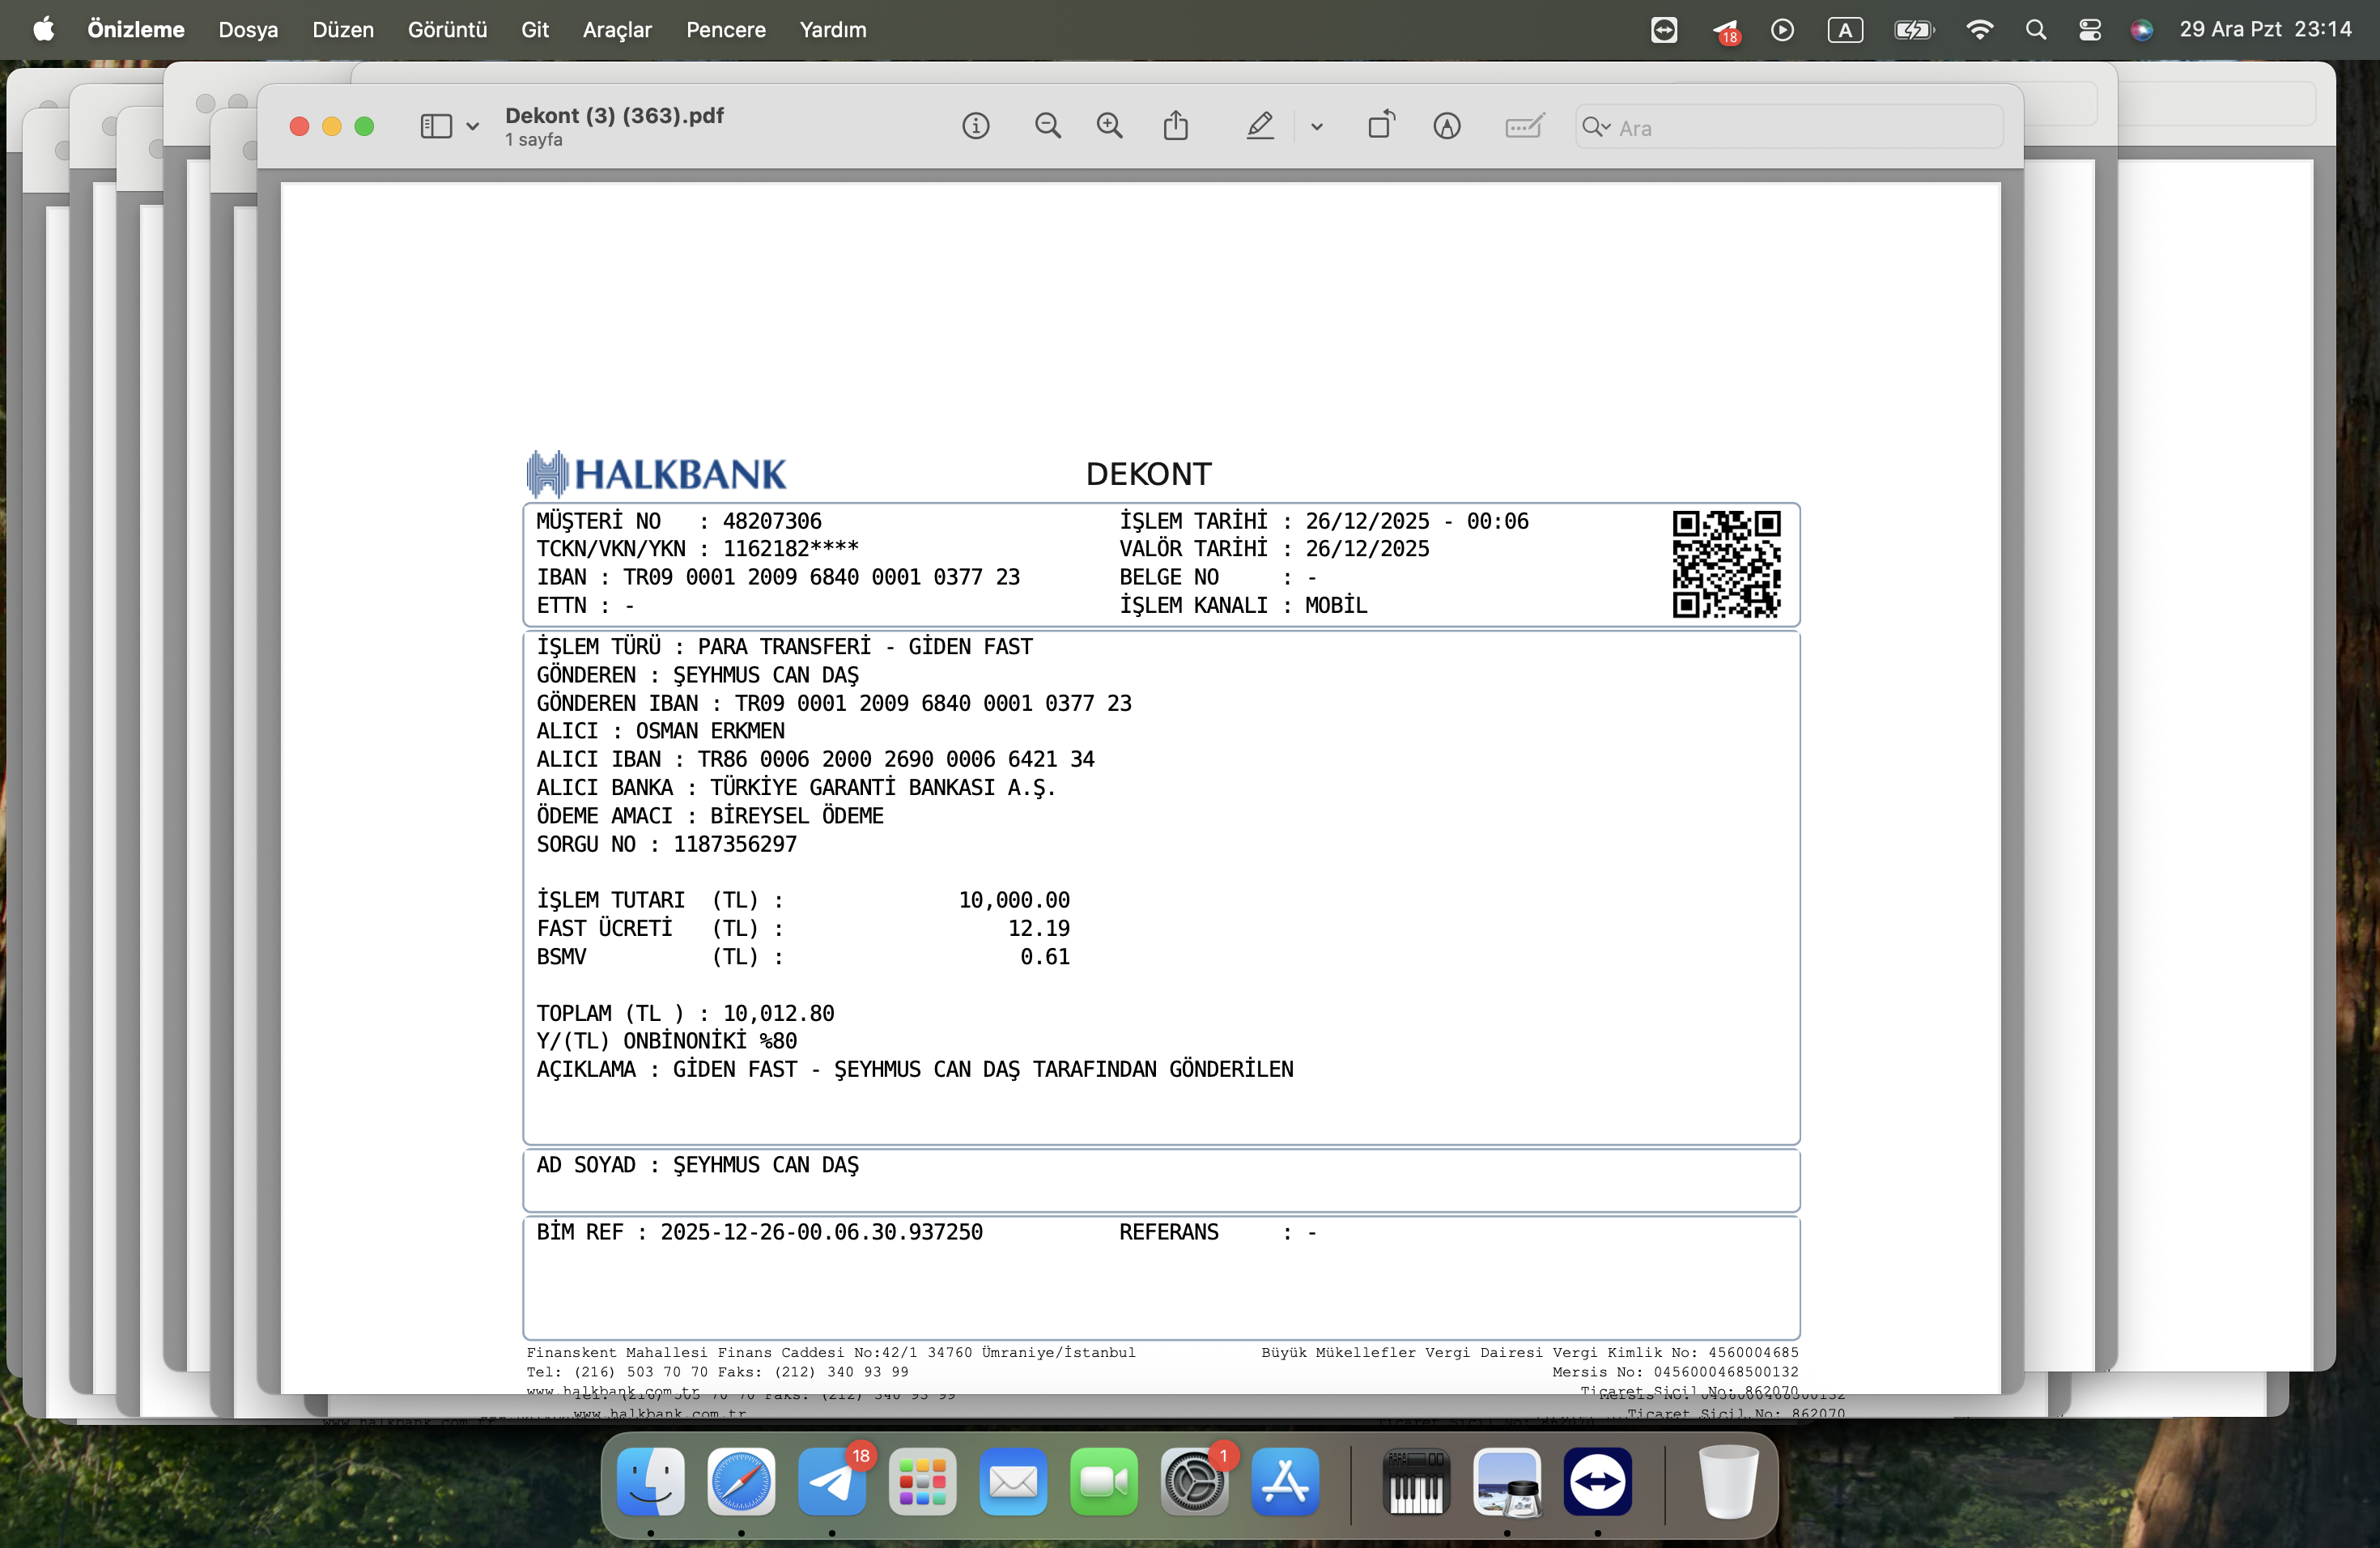Screen dimensions: 2380x1548
Task: Launch Safari from the Dock
Action: (741, 1481)
